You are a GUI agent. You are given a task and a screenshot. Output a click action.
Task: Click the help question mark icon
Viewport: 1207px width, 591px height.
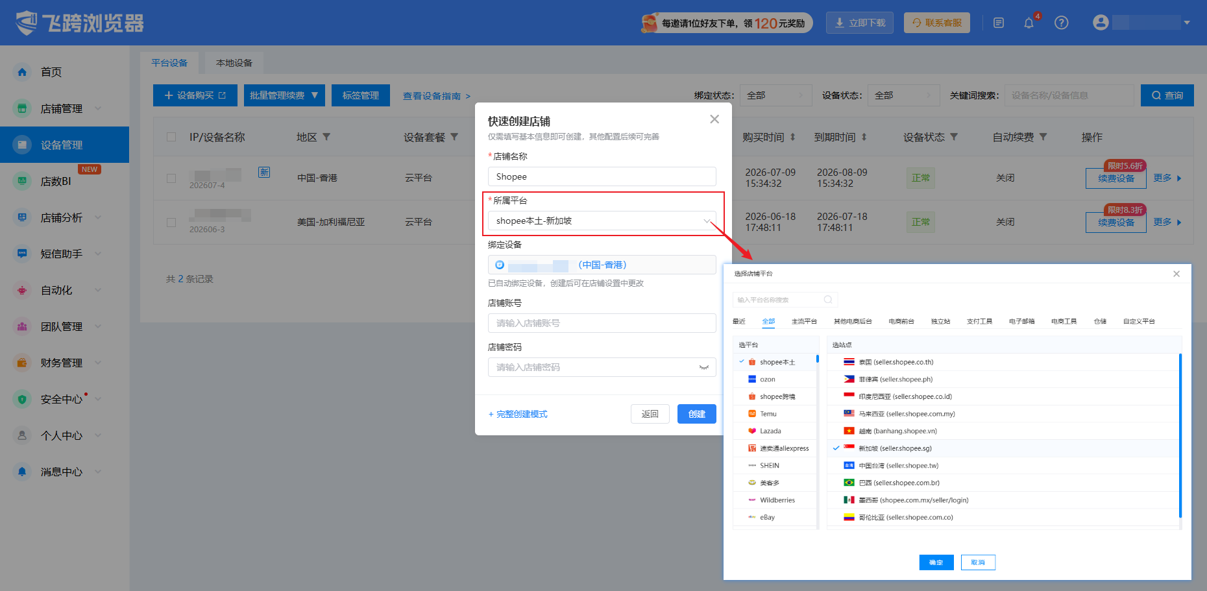(x=1062, y=23)
